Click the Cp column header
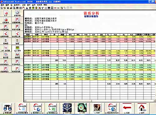 click(x=108, y=35)
